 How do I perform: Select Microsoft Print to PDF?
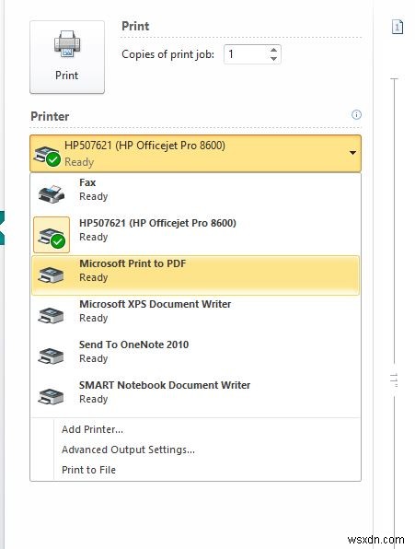tap(195, 274)
